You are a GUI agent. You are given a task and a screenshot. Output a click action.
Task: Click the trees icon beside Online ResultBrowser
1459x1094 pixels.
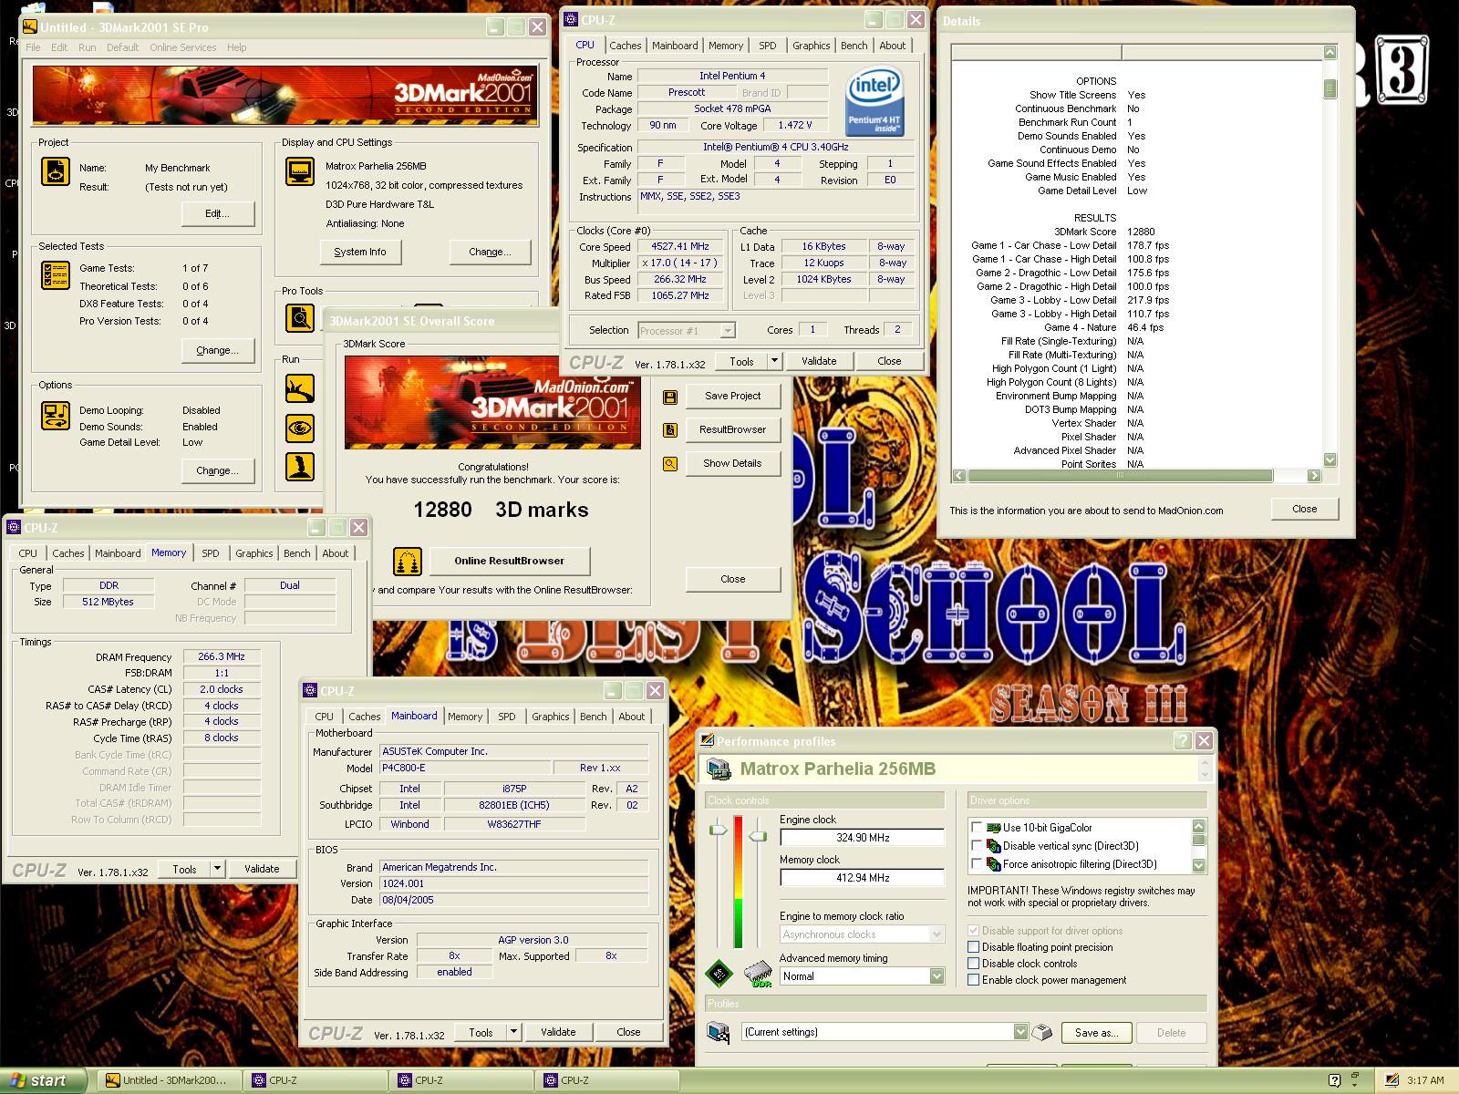pos(408,561)
